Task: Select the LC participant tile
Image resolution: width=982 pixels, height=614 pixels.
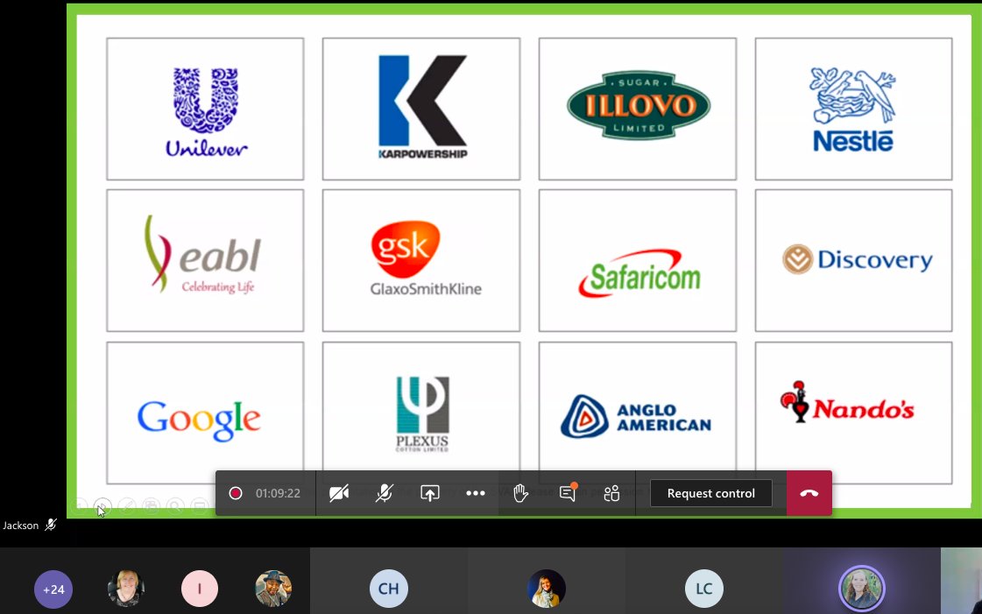Action: [704, 589]
